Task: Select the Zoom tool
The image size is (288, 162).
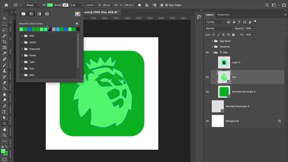Action: (4, 135)
